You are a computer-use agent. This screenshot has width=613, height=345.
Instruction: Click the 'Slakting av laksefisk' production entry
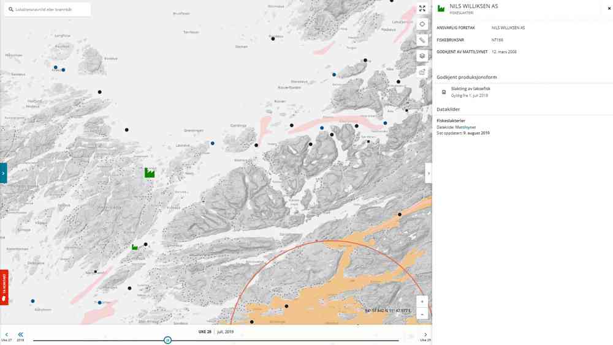pos(470,89)
